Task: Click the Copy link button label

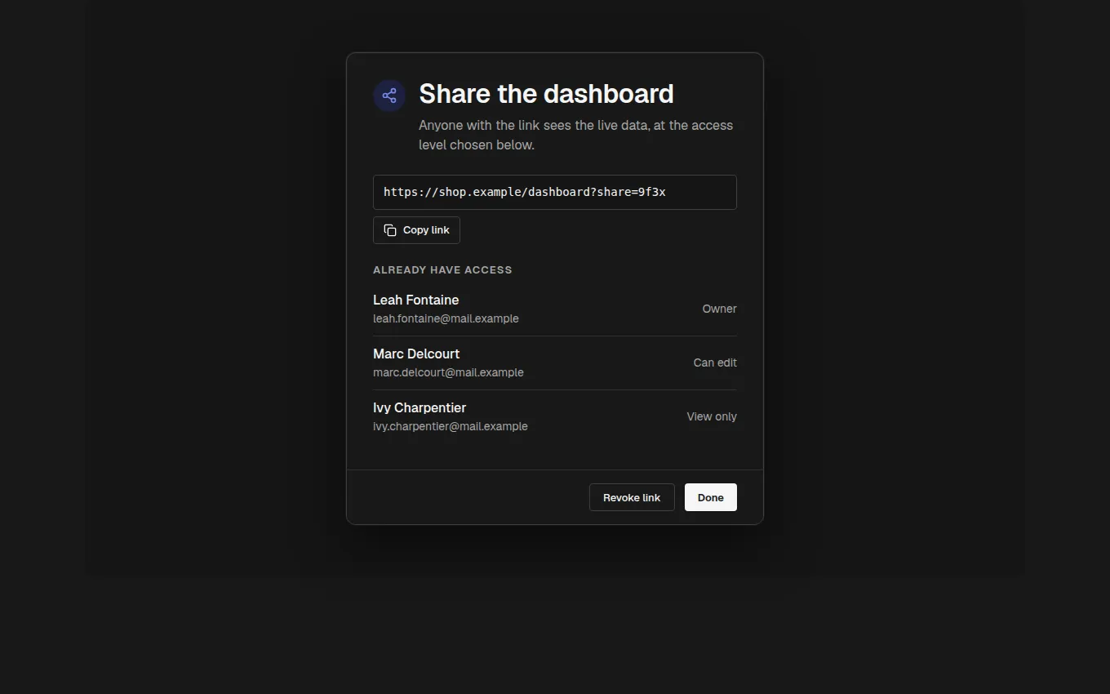Action: 426,230
